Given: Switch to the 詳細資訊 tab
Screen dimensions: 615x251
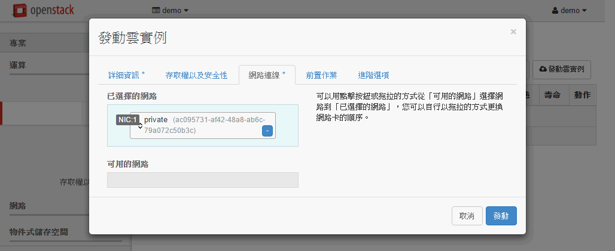Looking at the screenshot, I should (x=126, y=75).
